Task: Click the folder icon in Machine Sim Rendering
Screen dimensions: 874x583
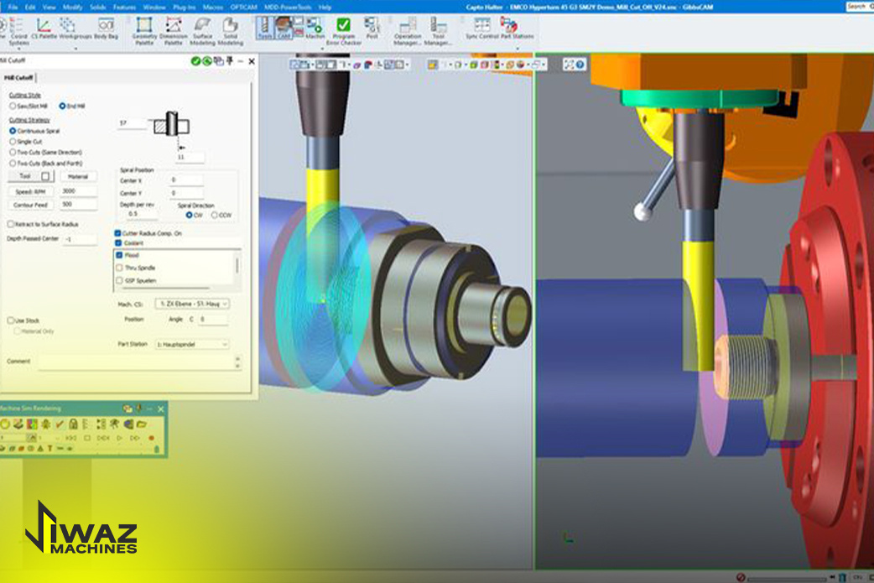Action: click(142, 424)
